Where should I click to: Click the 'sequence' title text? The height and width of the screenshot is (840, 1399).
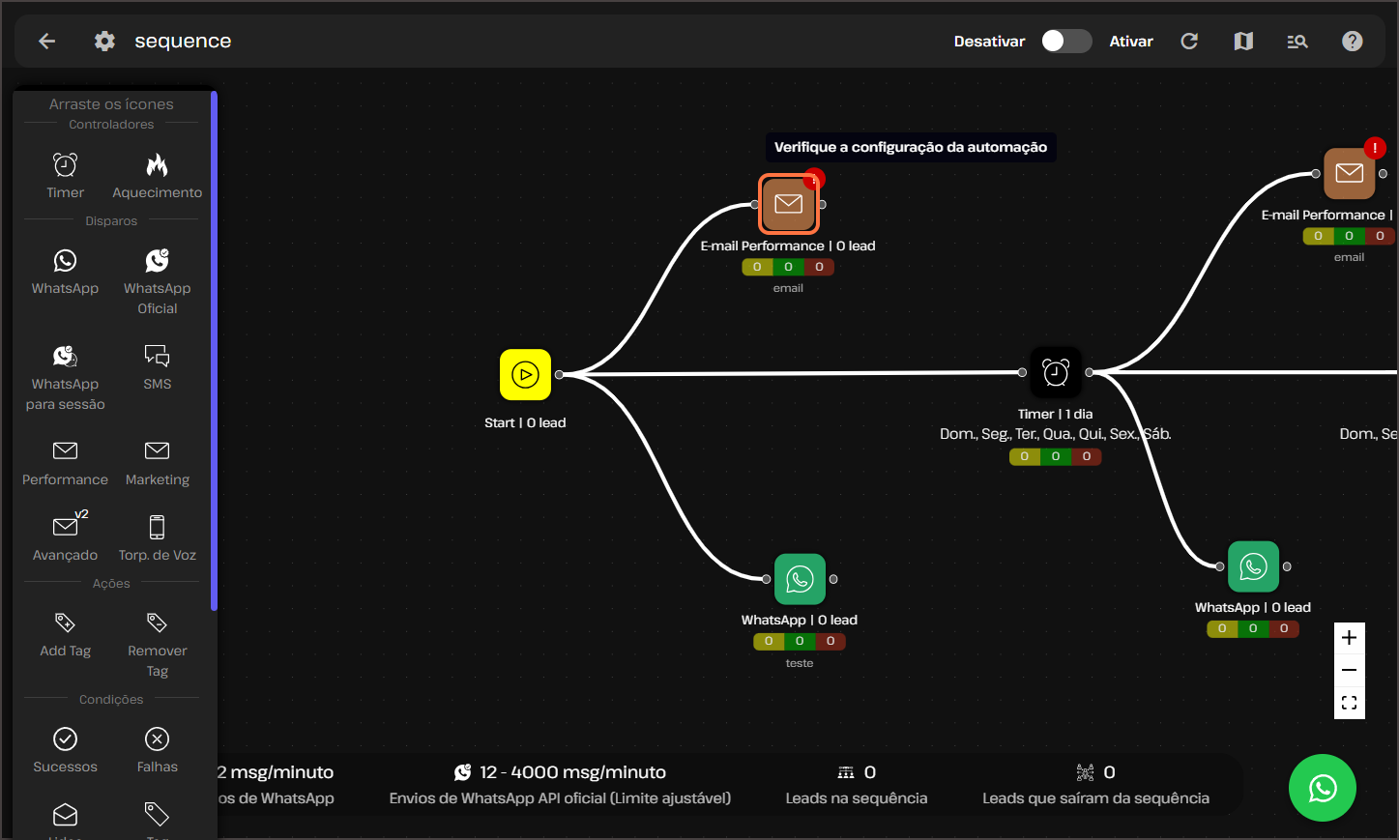point(183,41)
